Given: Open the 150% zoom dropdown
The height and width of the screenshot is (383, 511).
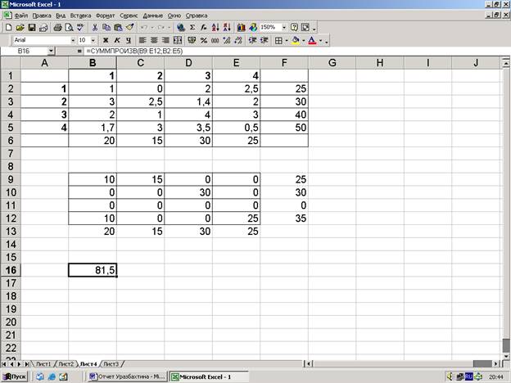Looking at the screenshot, I should [284, 27].
